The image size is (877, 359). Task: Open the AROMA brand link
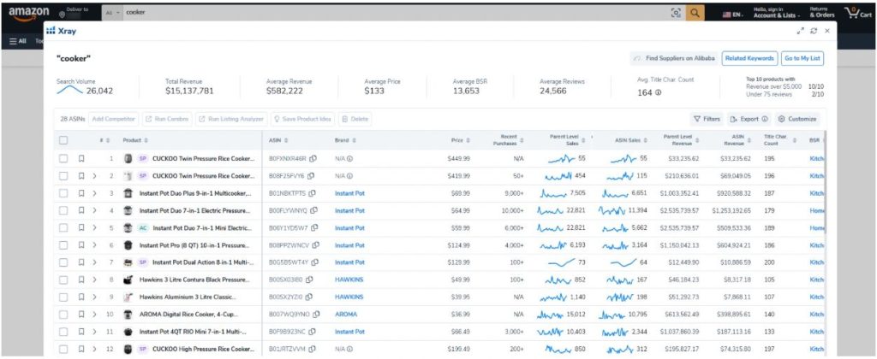pyautogui.click(x=346, y=315)
